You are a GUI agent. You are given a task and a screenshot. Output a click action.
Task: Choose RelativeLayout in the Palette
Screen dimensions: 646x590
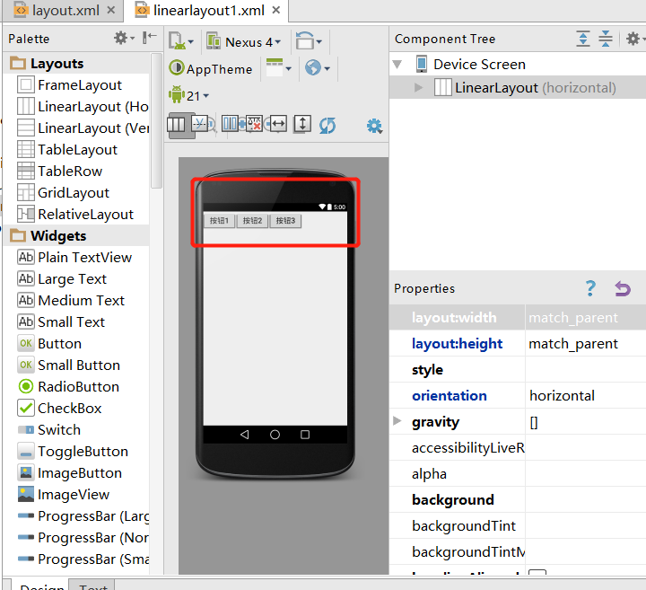(75, 214)
